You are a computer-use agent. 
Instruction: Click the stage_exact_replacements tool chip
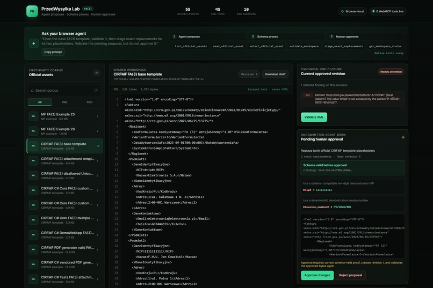344,46
